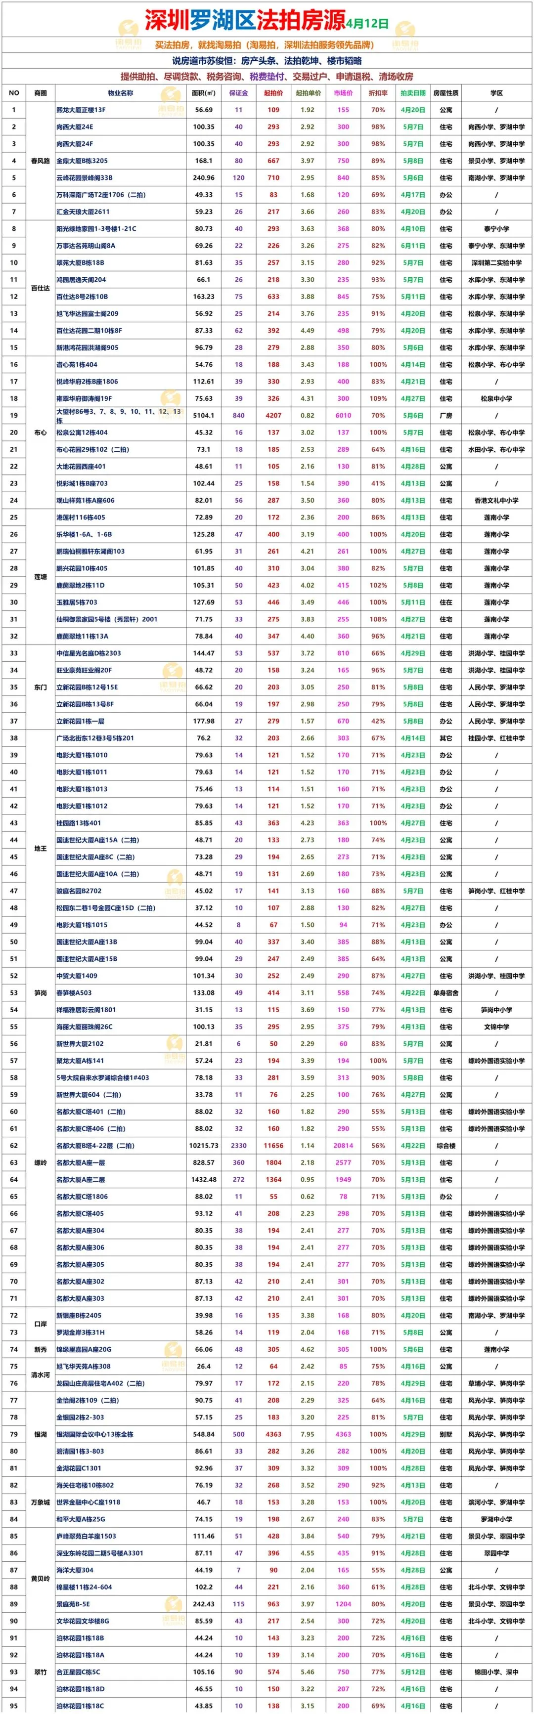Click the 折扣率 column header

point(378,93)
